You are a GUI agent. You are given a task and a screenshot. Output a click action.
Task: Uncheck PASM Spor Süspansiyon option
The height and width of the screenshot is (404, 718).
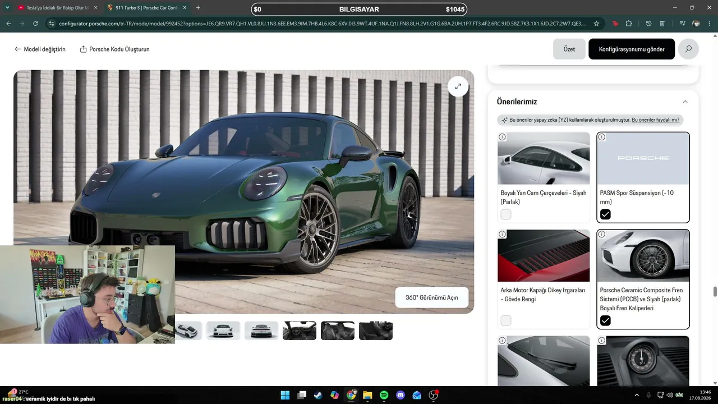click(x=605, y=214)
